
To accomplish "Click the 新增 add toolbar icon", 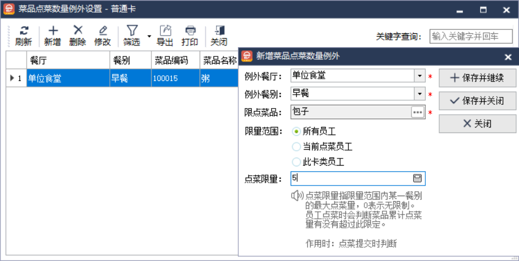I will coord(53,31).
